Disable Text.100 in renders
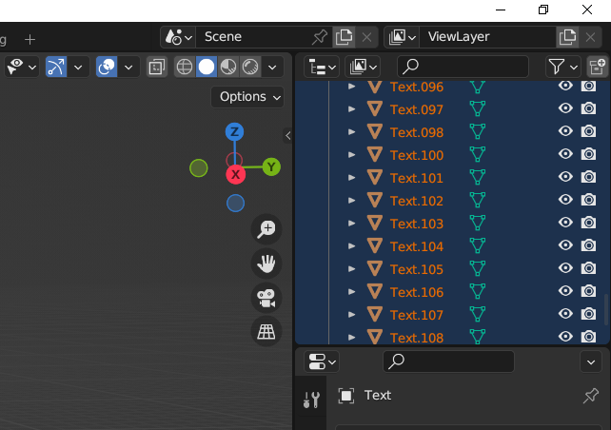Screen dimensions: 611x430 tap(588, 154)
